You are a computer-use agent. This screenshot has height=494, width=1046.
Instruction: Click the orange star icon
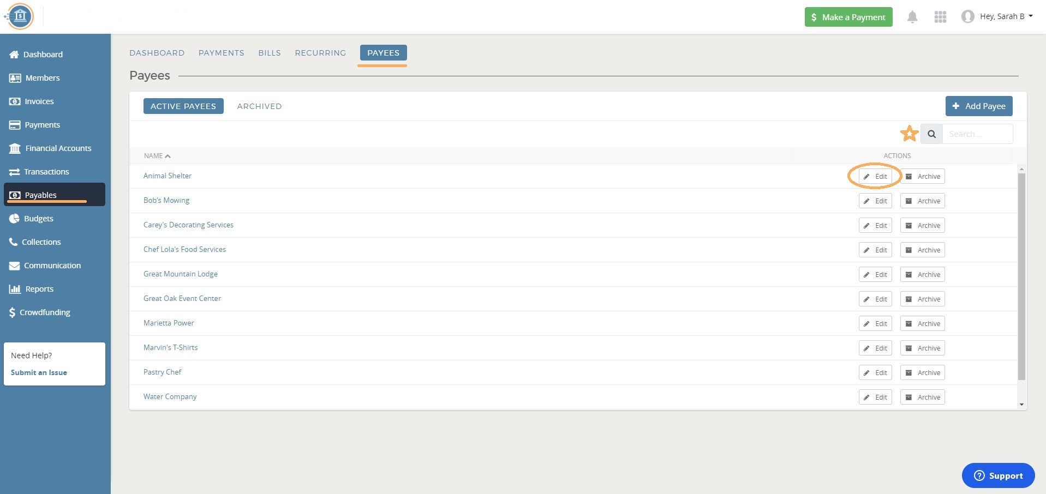point(909,134)
